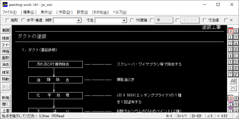Open the ファイル(F) menu
239x119 pixels.
point(9,12)
